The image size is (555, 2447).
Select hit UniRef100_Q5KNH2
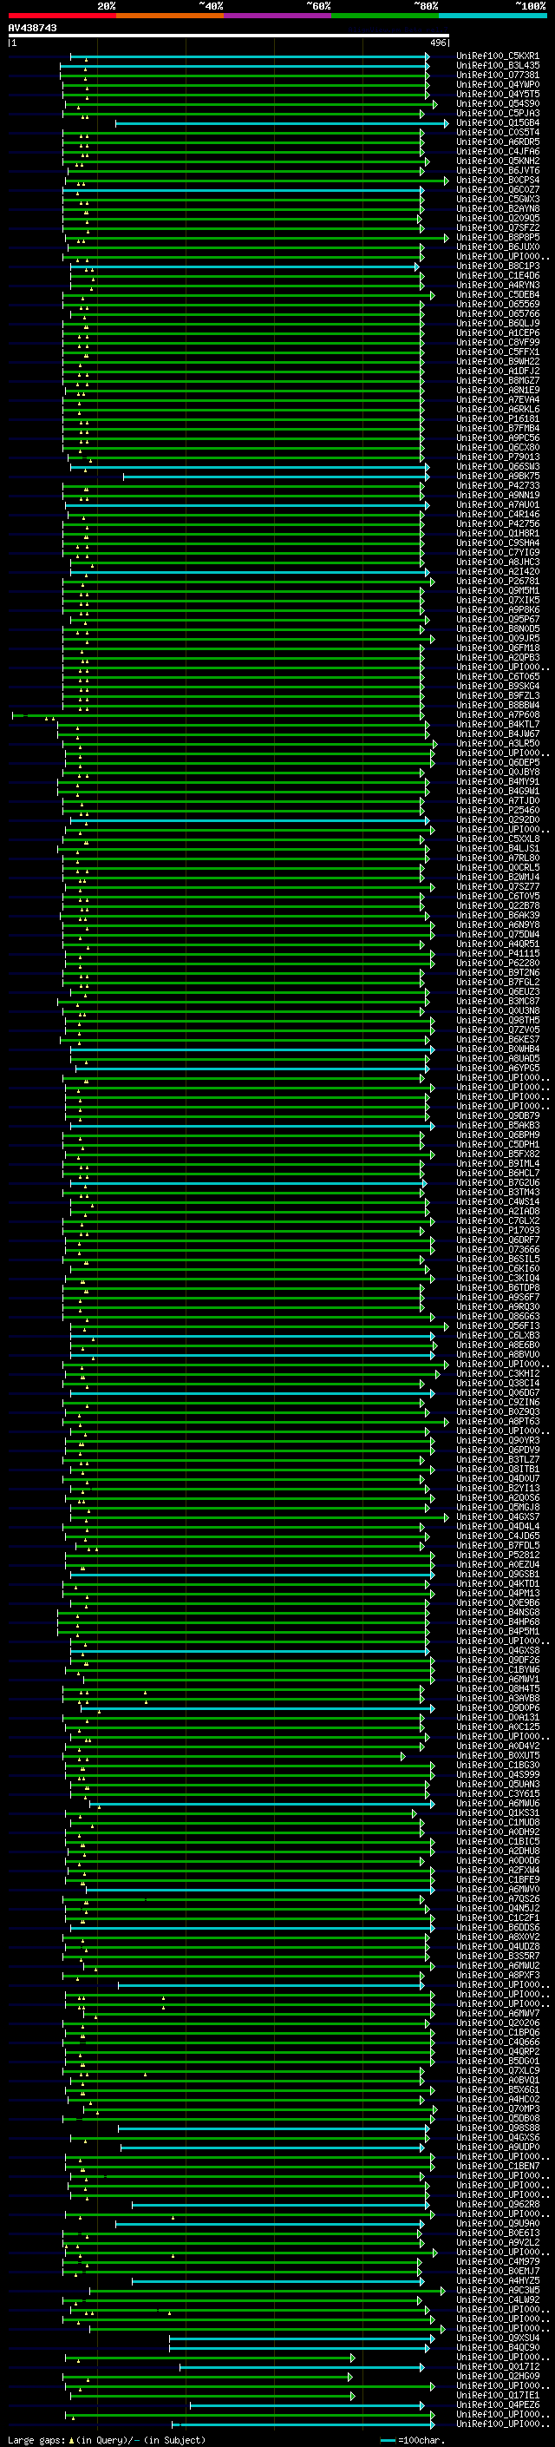point(498,161)
